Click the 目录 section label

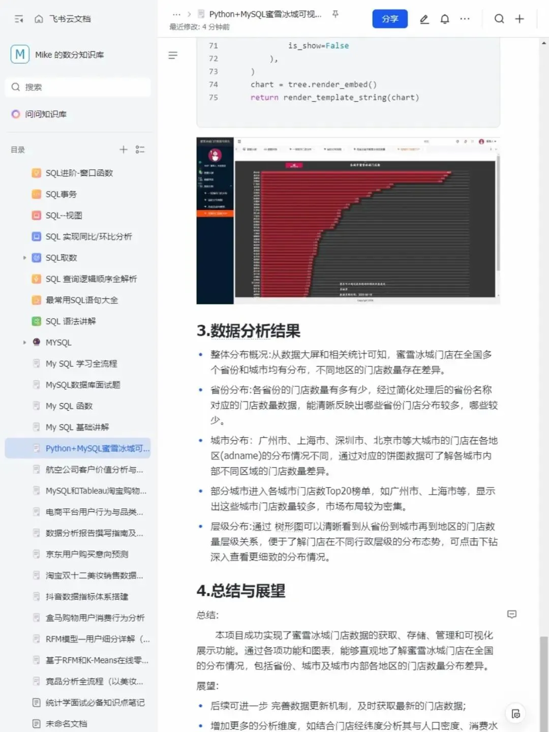click(18, 149)
